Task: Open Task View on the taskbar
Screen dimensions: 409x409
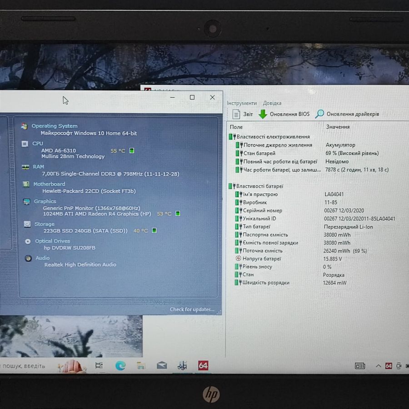Action: pos(99,365)
